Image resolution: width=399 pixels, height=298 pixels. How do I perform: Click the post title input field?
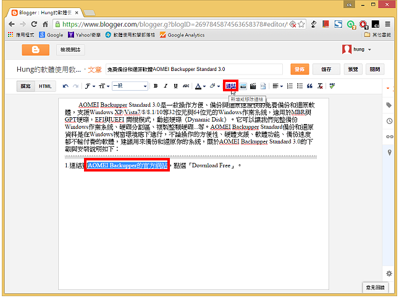pyautogui.click(x=194, y=69)
